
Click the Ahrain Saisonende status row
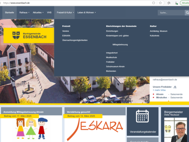[x=168, y=94]
